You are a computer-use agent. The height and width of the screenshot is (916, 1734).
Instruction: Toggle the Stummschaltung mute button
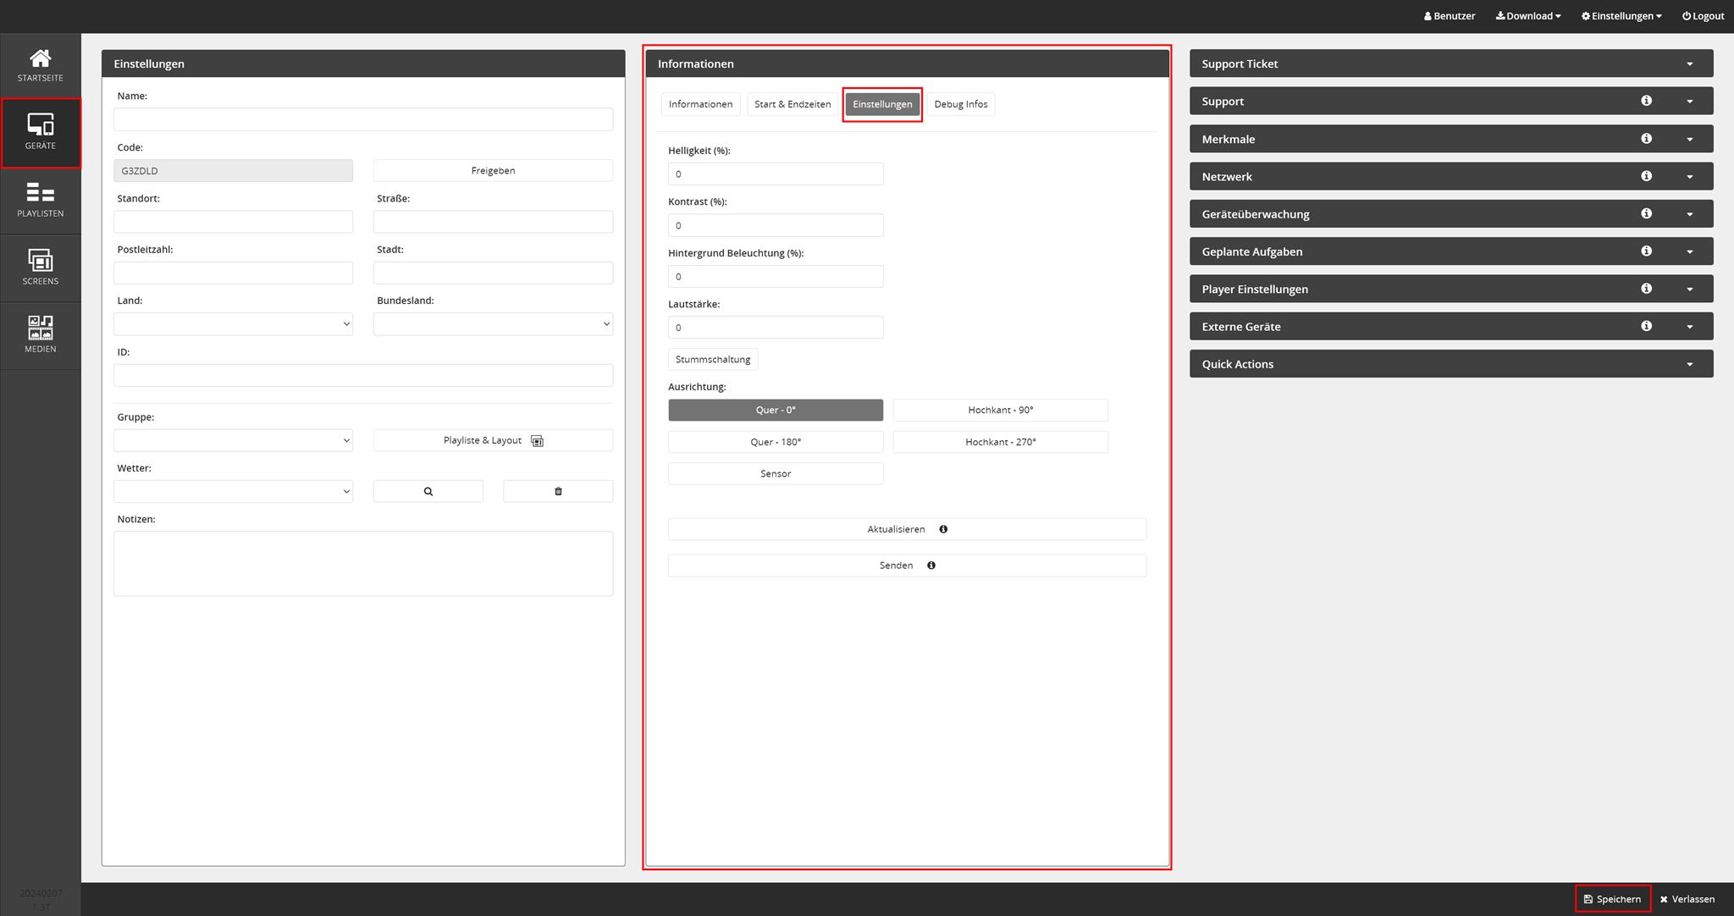(712, 359)
